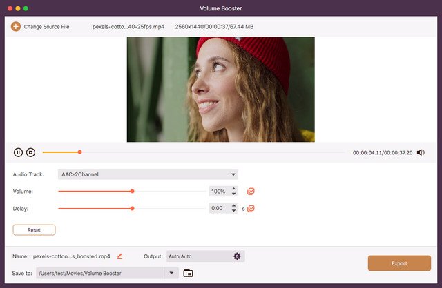
Task: Increase volume with the up stepper arrow
Action: point(234,188)
